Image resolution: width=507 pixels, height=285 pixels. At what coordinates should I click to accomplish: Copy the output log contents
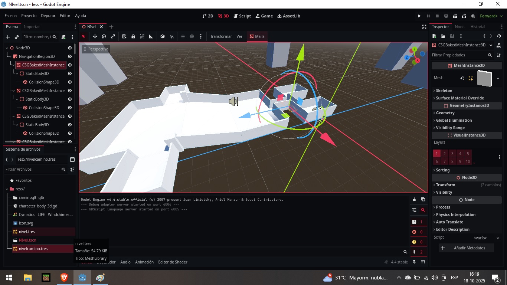(x=423, y=200)
